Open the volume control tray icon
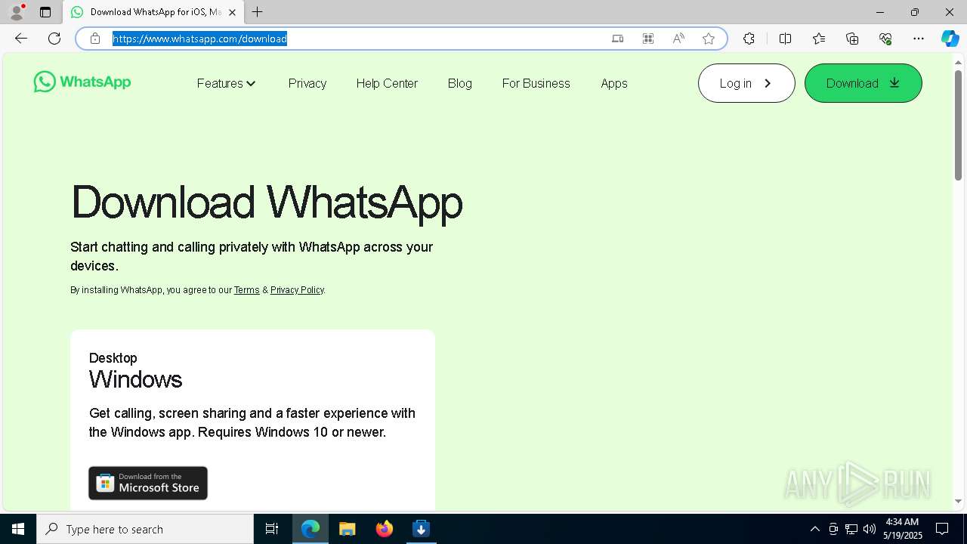This screenshot has height=544, width=967. pos(870,529)
